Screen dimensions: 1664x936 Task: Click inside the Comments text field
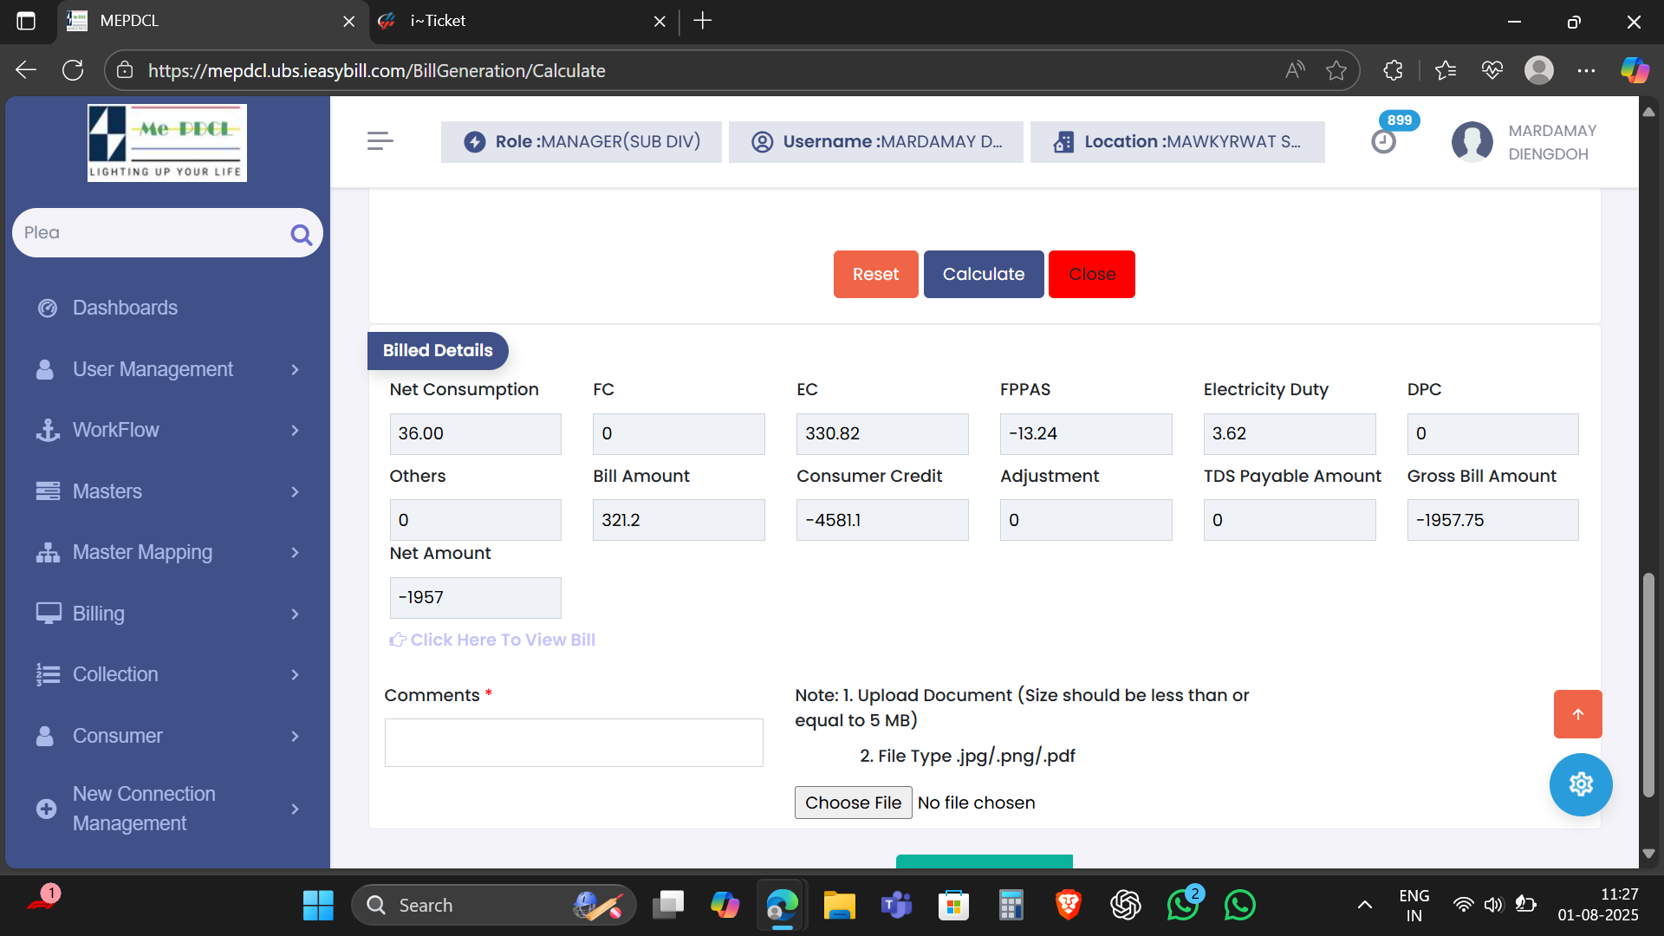click(574, 743)
